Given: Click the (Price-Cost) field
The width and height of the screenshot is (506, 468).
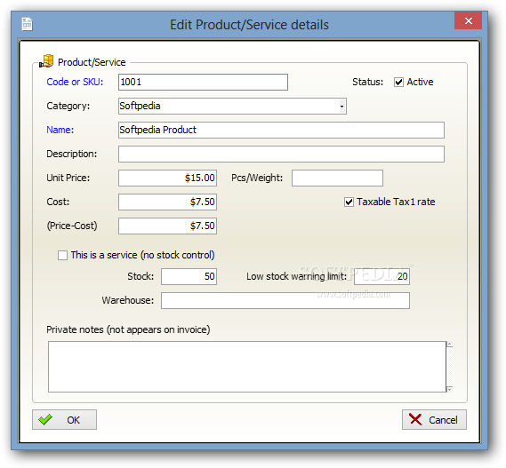Looking at the screenshot, I should [x=167, y=226].
